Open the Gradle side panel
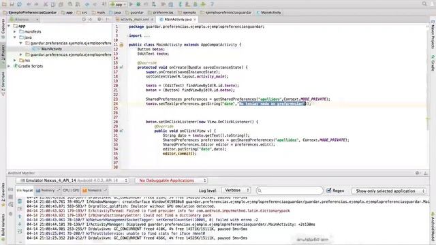The width and height of the screenshot is (436, 245). tap(433, 63)
